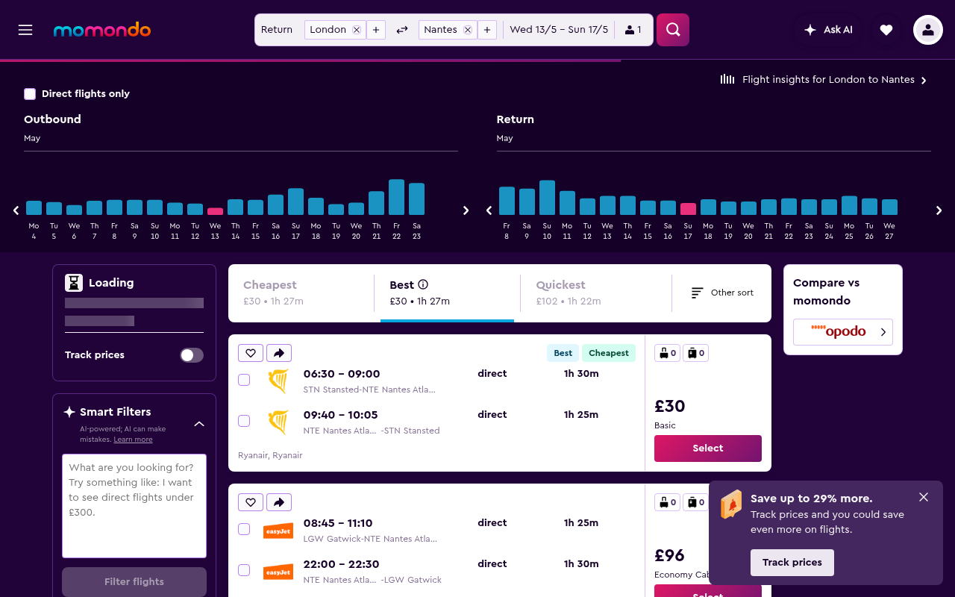The width and height of the screenshot is (955, 597).
Task: Click the Best tab info icon
Action: click(424, 284)
